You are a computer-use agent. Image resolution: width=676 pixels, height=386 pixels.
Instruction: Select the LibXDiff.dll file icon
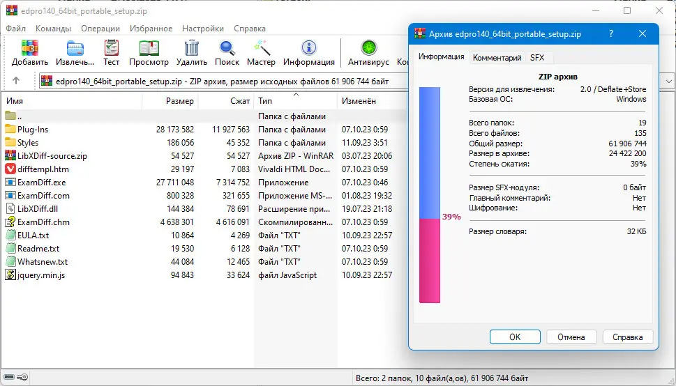pos(10,209)
